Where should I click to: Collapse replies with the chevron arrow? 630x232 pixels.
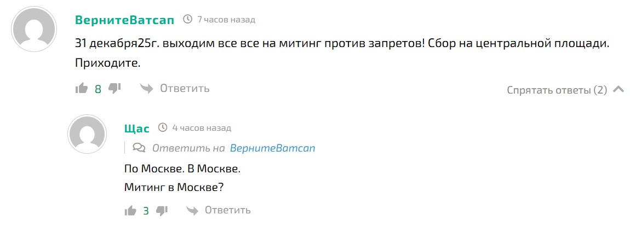pyautogui.click(x=618, y=90)
